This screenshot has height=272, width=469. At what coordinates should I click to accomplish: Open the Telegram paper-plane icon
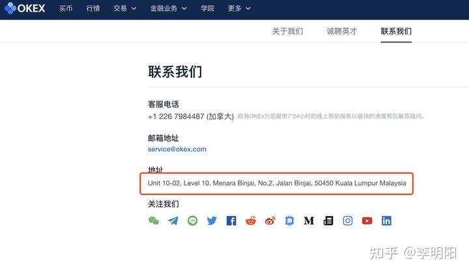coord(173,221)
